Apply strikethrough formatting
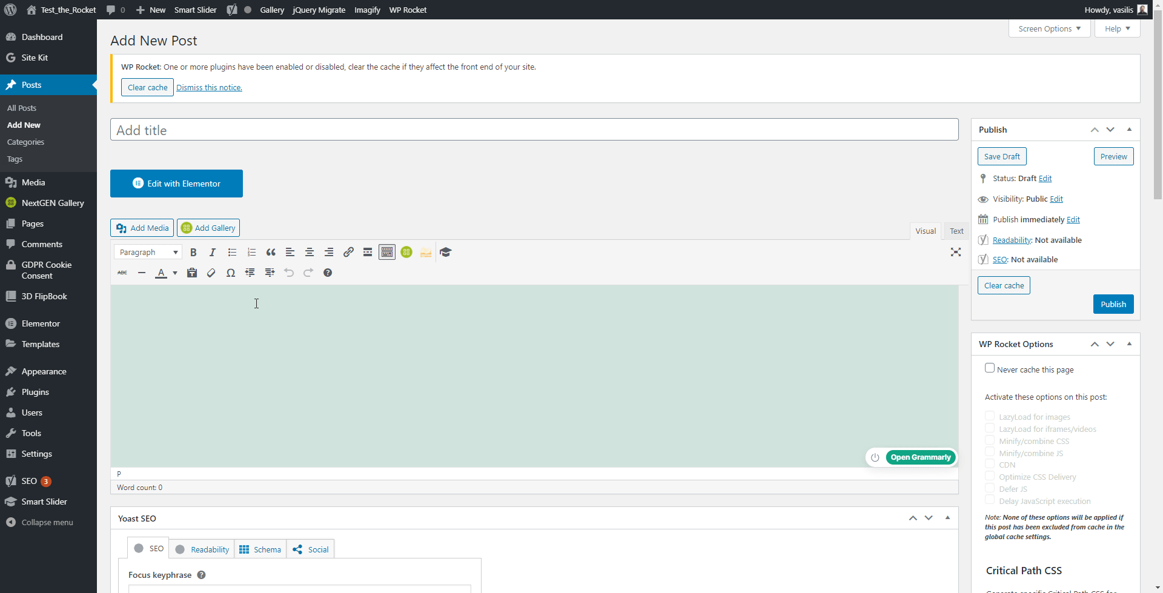Image resolution: width=1163 pixels, height=593 pixels. 122,273
